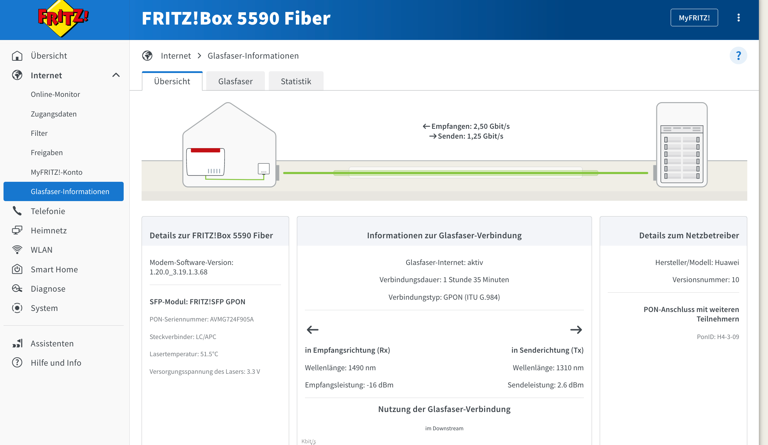
Task: Click the Heimnetz network icon
Action: point(17,230)
